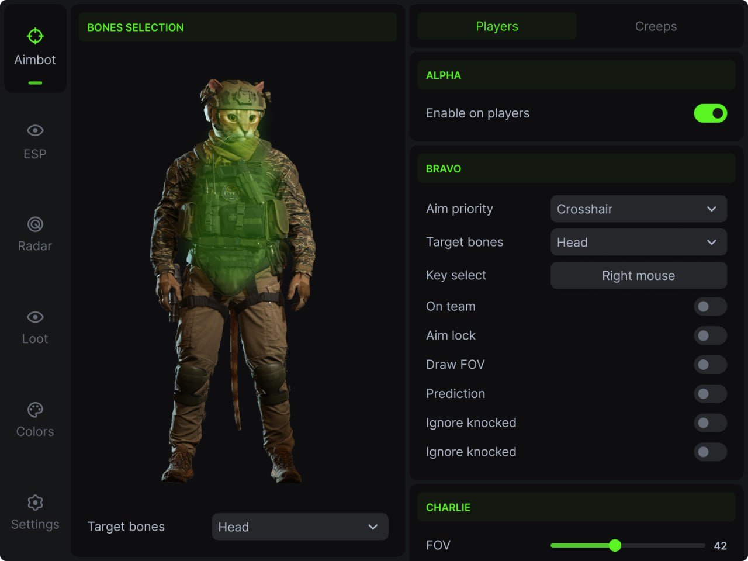Select the Aimbot crosshair icon

[35, 36]
